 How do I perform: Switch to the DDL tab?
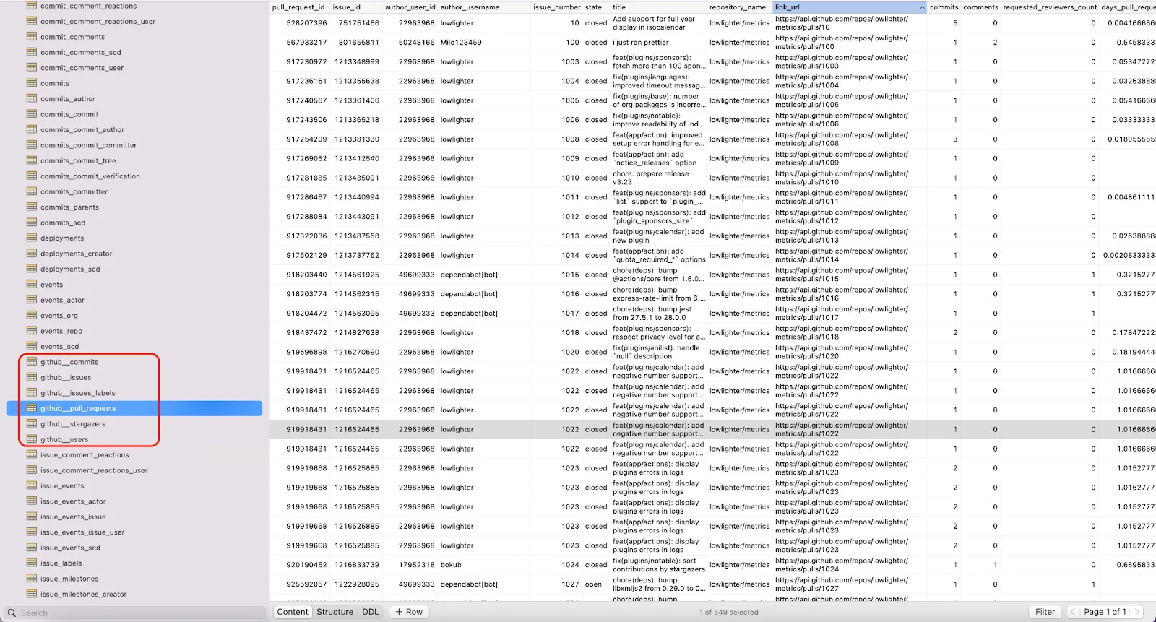(371, 612)
